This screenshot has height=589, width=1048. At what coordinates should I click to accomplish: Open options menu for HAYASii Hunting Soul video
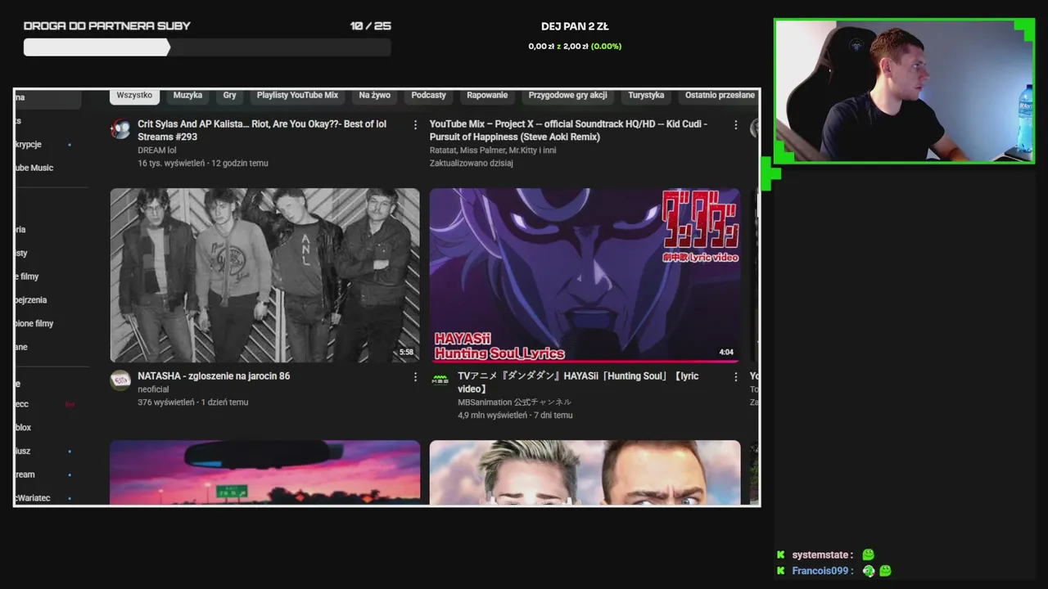click(x=735, y=377)
